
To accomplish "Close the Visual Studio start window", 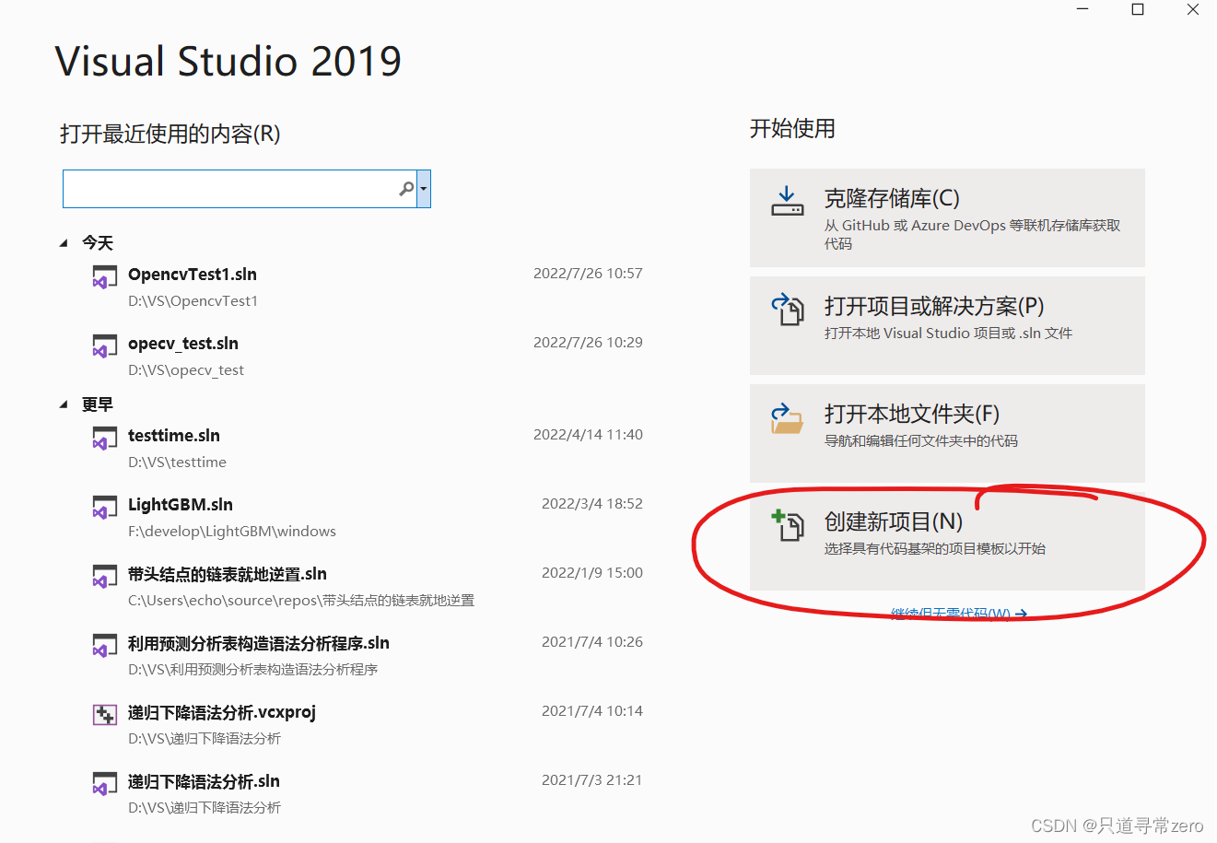I will [x=1193, y=9].
